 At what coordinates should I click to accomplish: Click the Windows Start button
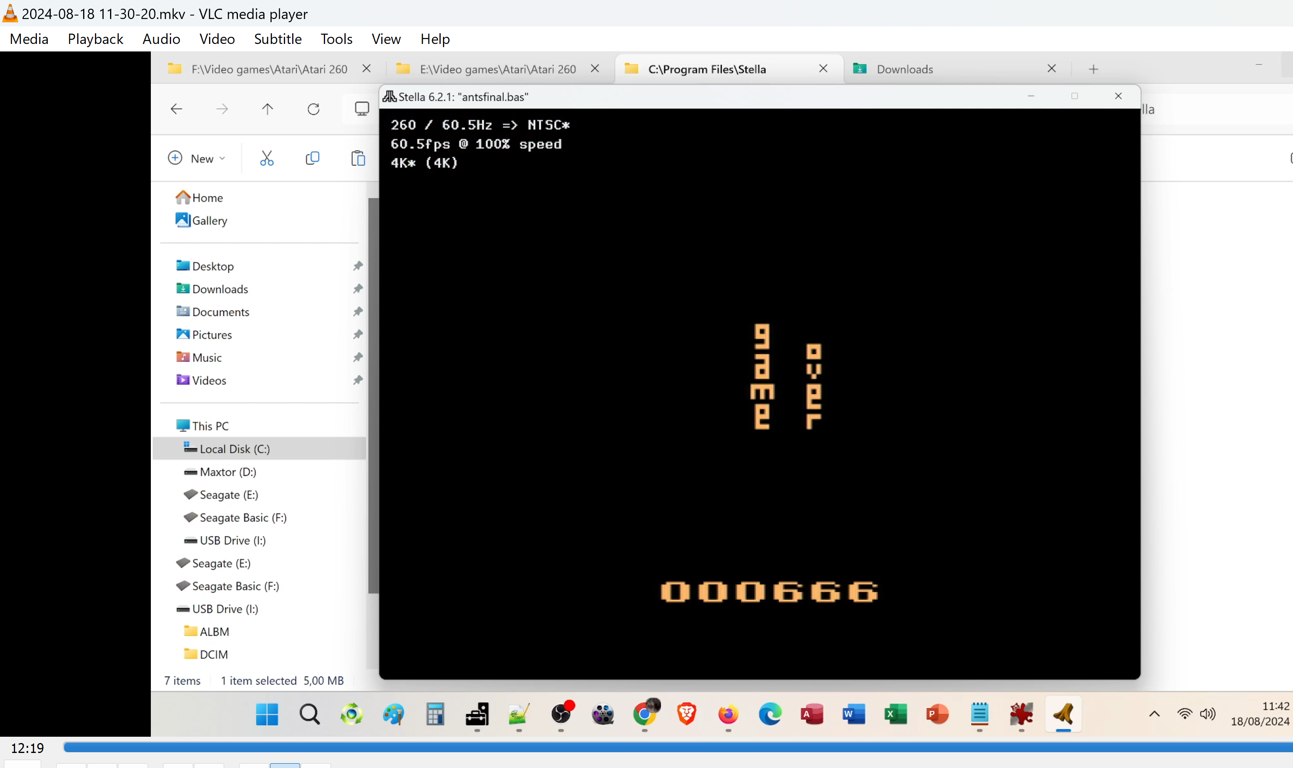point(267,715)
